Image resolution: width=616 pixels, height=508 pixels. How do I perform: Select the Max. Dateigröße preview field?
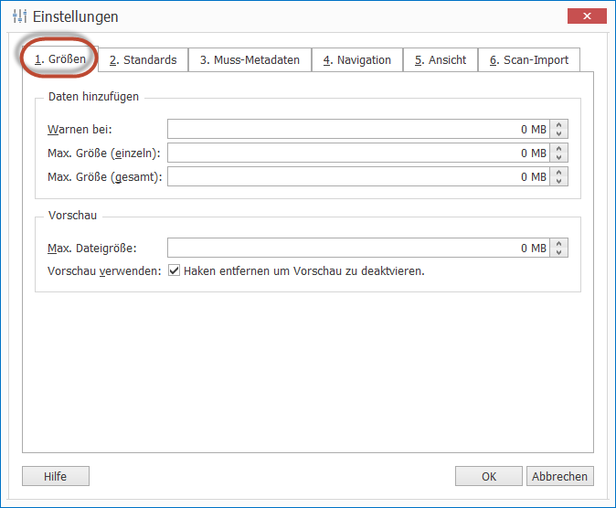(356, 249)
